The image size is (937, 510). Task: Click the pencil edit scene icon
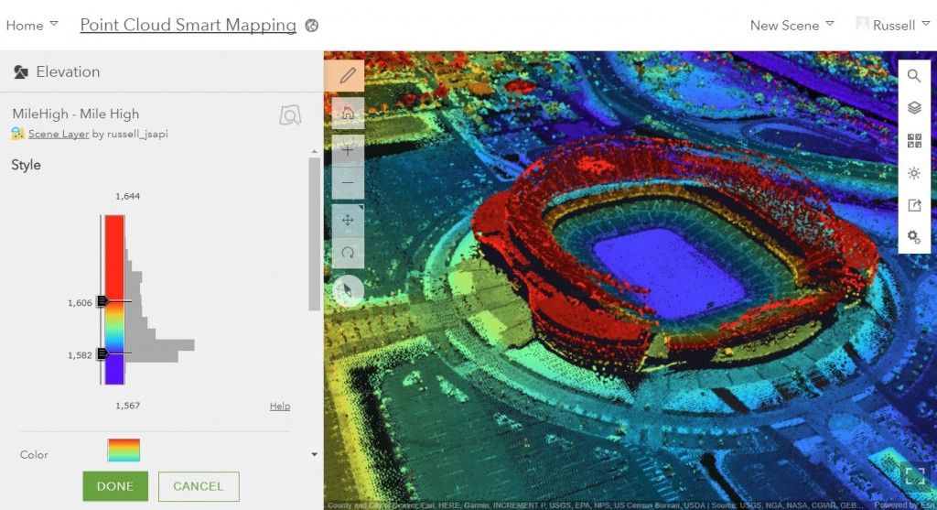click(347, 75)
